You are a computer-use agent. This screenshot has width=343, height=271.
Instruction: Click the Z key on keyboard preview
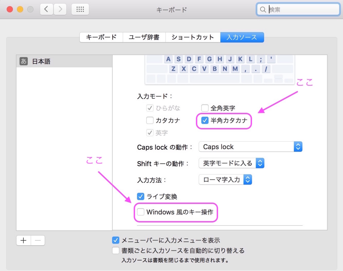pyautogui.click(x=173, y=69)
